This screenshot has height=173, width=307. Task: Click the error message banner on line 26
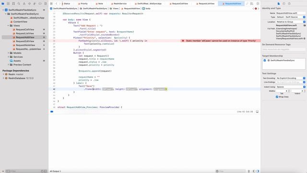[221, 41]
